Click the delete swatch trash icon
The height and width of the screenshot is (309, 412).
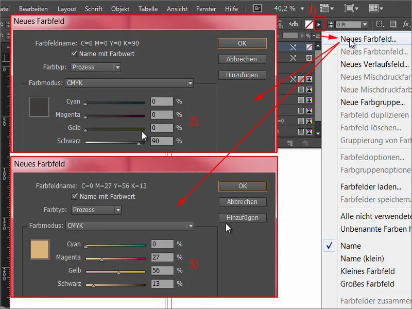tap(305, 144)
